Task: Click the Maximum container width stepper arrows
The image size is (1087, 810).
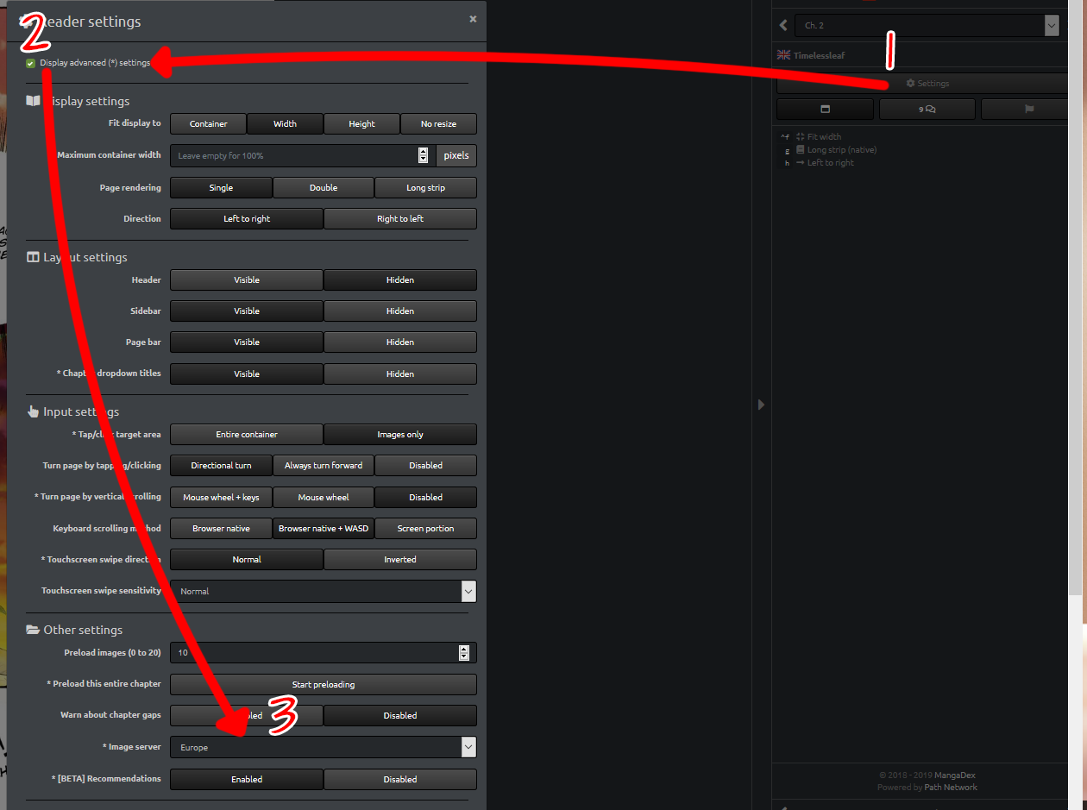Action: pos(423,155)
